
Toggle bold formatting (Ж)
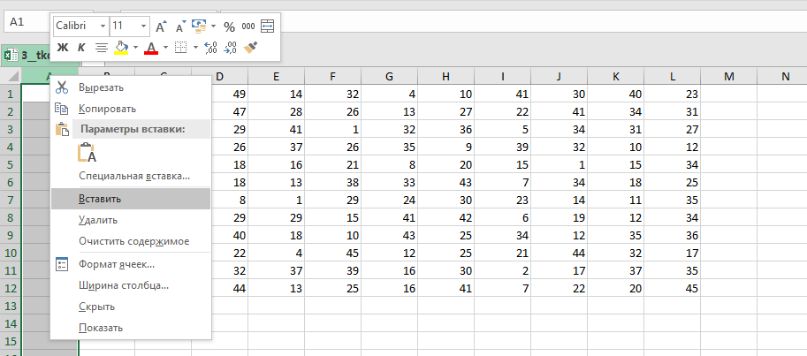pyautogui.click(x=63, y=48)
